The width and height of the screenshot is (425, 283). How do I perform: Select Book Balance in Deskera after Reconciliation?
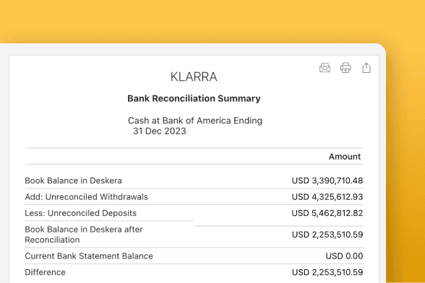[x=84, y=235]
